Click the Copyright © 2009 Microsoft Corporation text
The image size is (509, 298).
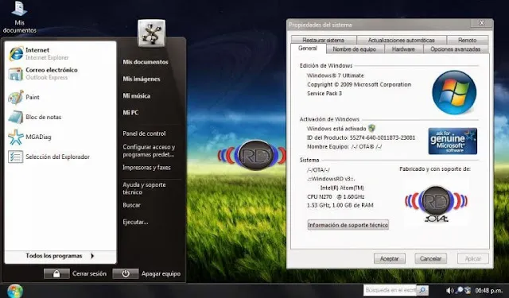coord(359,84)
